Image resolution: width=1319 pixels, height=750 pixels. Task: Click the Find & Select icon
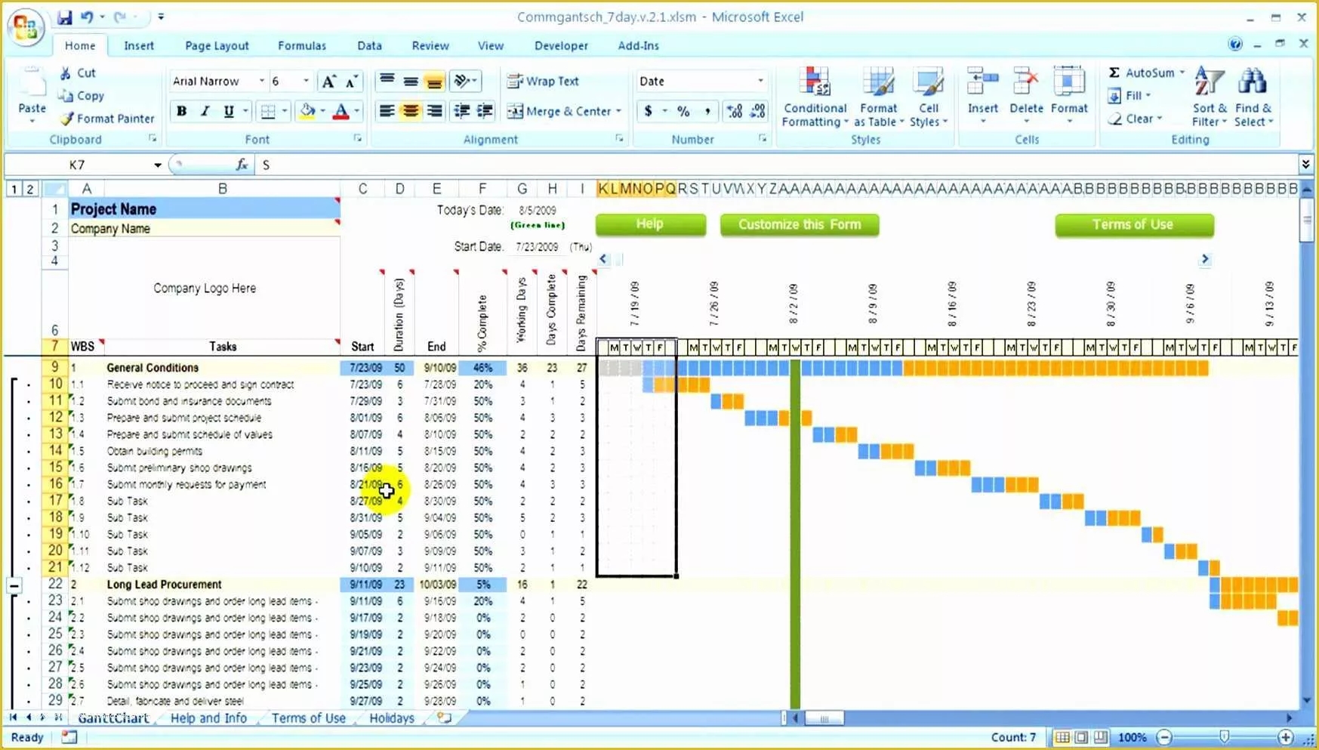point(1252,96)
